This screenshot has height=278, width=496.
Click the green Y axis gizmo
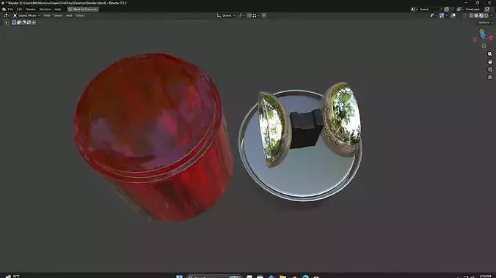[481, 31]
